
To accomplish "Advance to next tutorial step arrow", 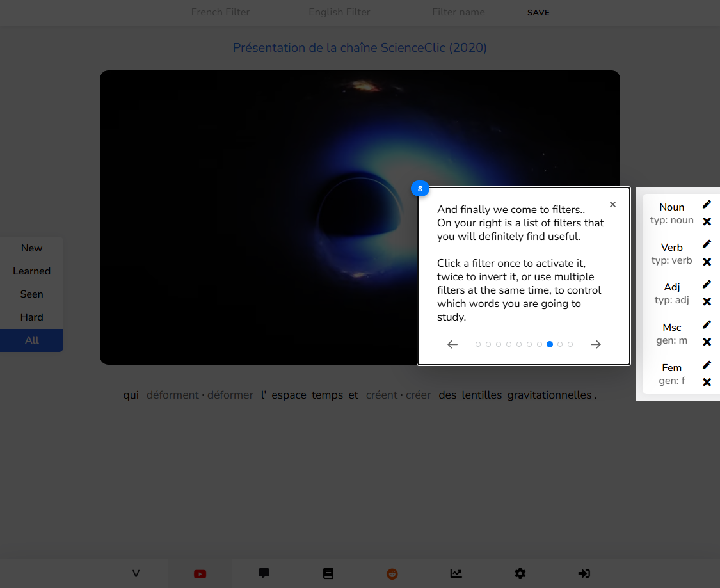I will (596, 344).
